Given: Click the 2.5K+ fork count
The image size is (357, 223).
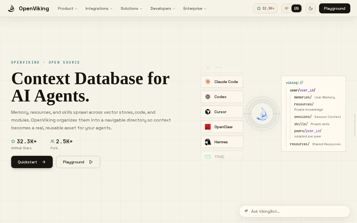Looking at the screenshot, I should (64, 141).
